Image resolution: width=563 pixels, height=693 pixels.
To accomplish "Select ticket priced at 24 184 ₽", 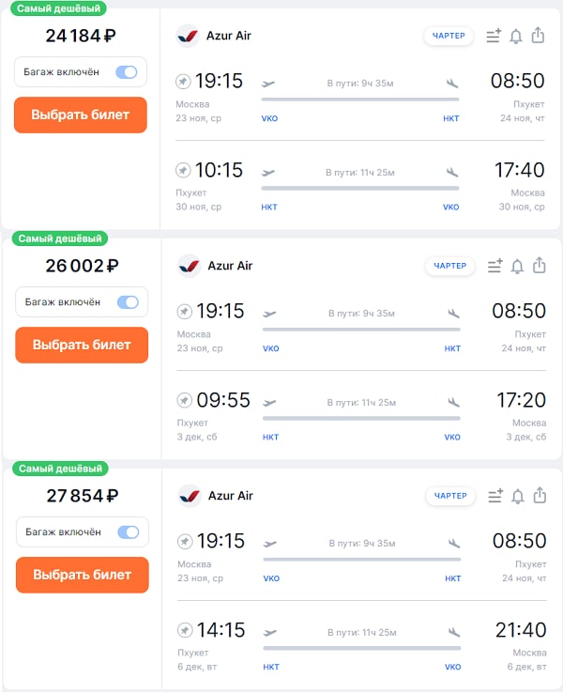I will (80, 115).
